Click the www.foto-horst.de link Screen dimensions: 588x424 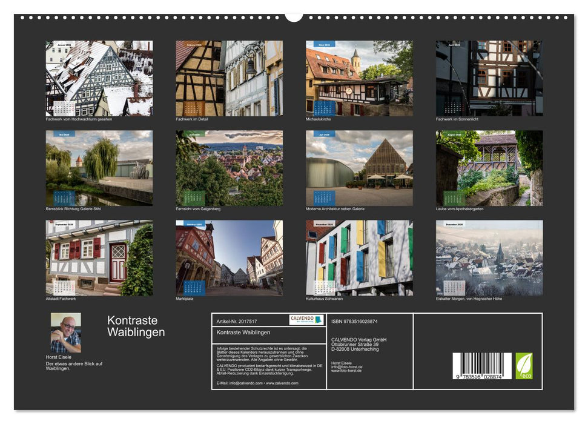(346, 371)
